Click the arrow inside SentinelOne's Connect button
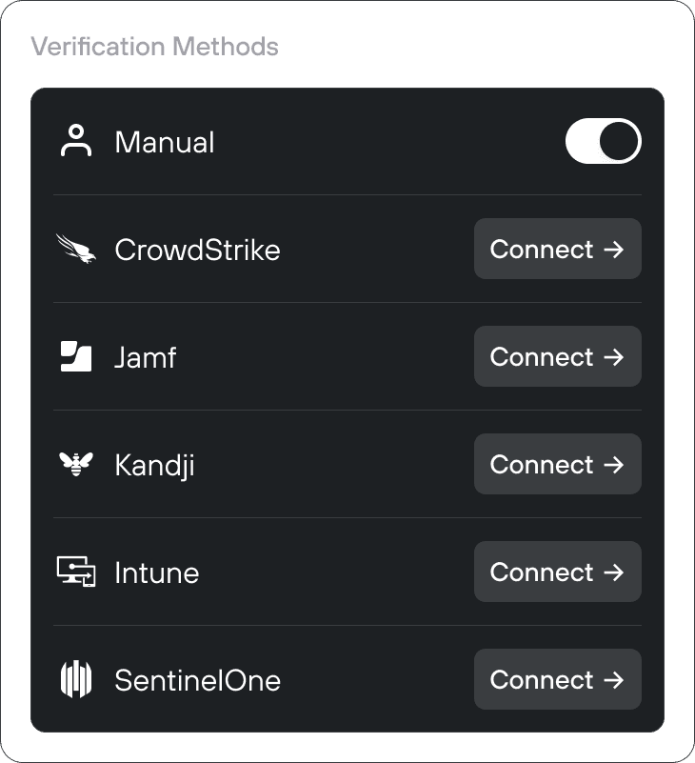Screen dimensions: 695x763 point(614,679)
